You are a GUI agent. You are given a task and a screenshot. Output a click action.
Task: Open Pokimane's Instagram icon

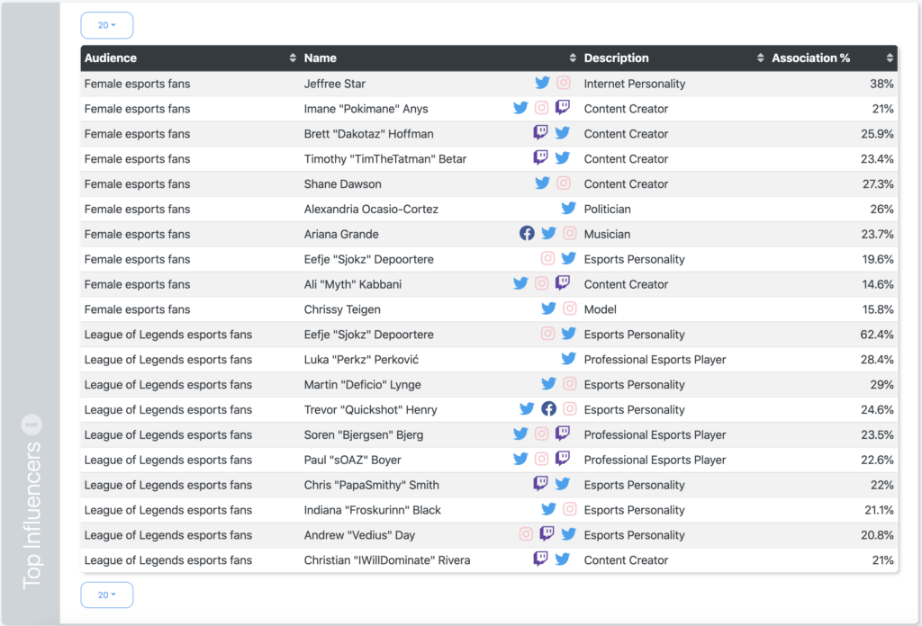[x=541, y=108]
